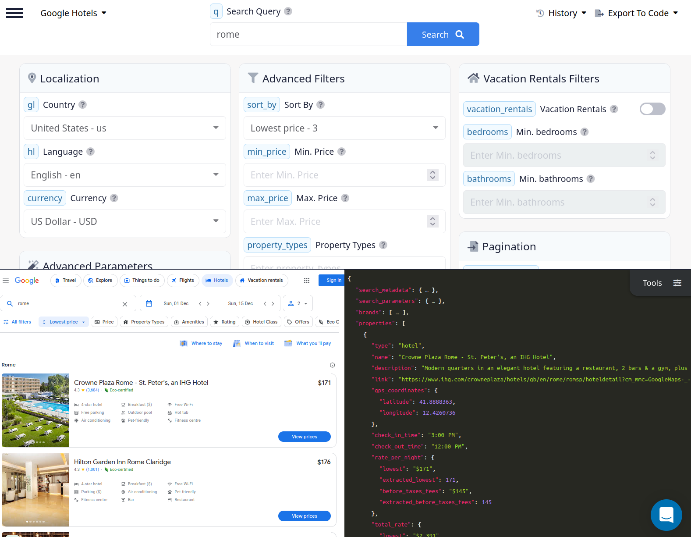
Task: Click the Google logo in preview
Action: click(x=27, y=281)
